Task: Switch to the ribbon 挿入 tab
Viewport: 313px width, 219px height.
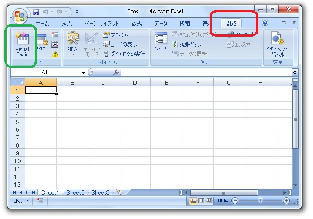Action: (x=67, y=24)
